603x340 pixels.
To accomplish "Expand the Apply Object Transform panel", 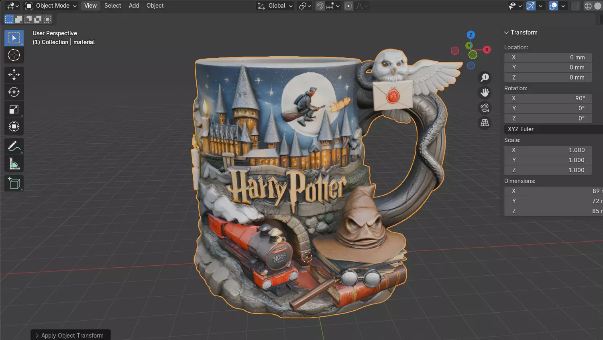I will click(70, 335).
